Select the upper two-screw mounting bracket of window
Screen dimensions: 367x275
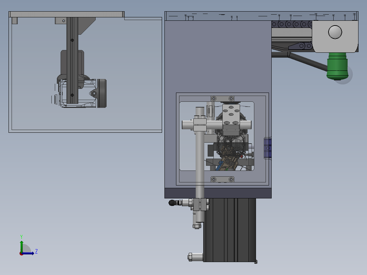click(x=222, y=99)
